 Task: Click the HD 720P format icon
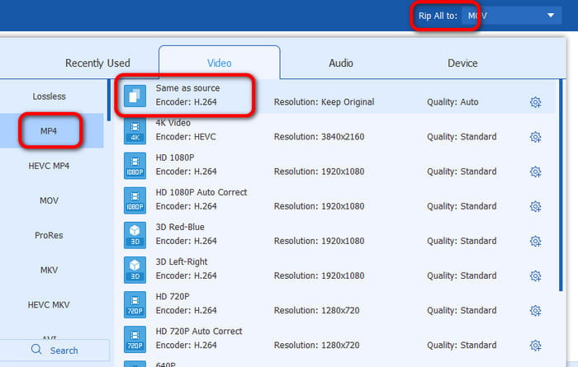point(135,305)
